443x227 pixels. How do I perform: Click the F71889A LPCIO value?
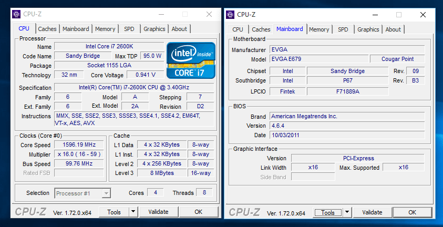click(x=348, y=91)
